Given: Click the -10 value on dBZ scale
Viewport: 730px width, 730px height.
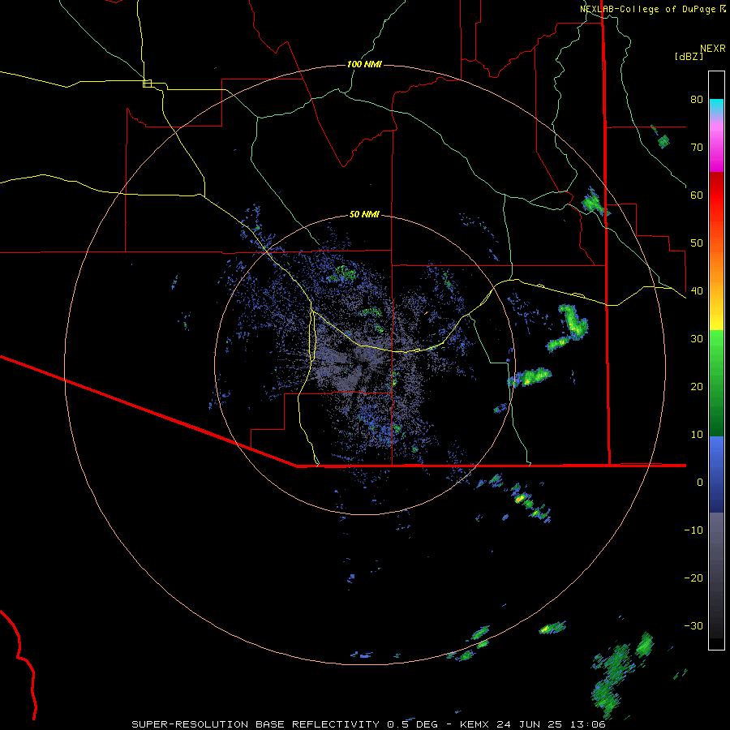Looking at the screenshot, I should [x=693, y=530].
